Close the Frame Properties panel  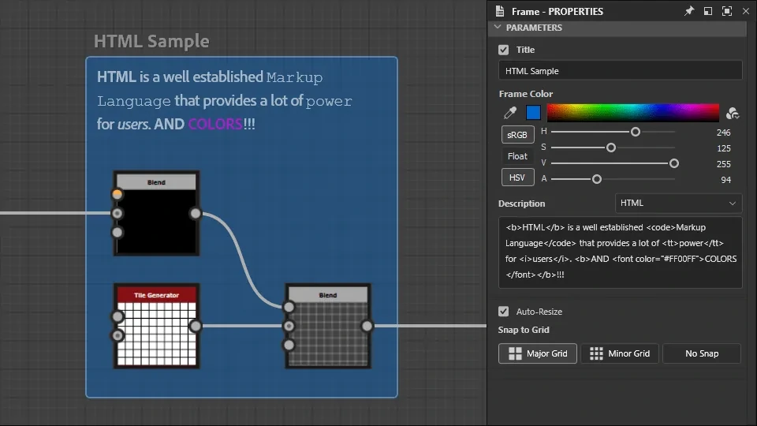coord(745,11)
